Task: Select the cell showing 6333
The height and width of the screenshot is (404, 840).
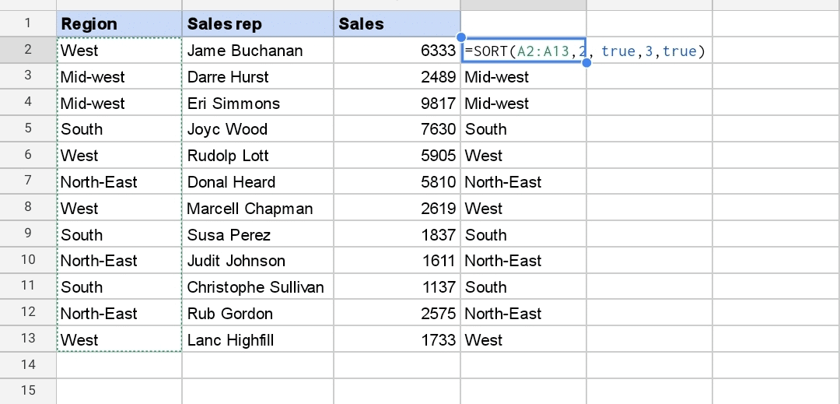Action: (x=397, y=51)
